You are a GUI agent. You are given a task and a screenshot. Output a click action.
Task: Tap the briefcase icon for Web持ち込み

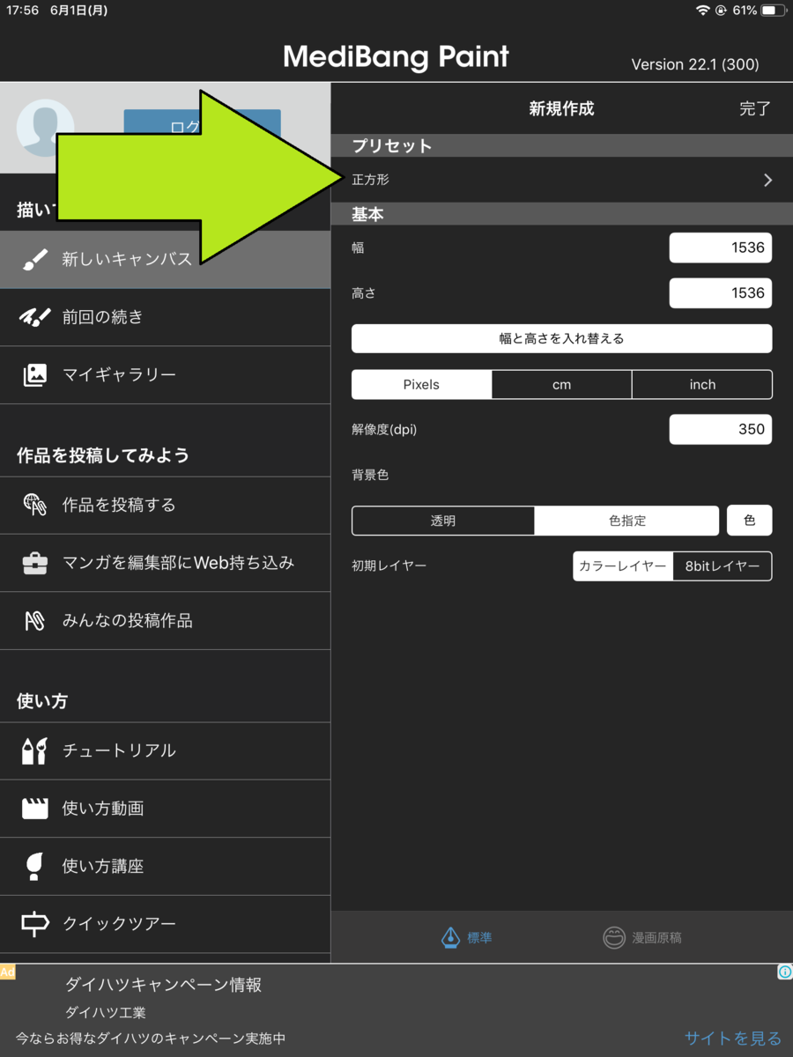point(34,563)
